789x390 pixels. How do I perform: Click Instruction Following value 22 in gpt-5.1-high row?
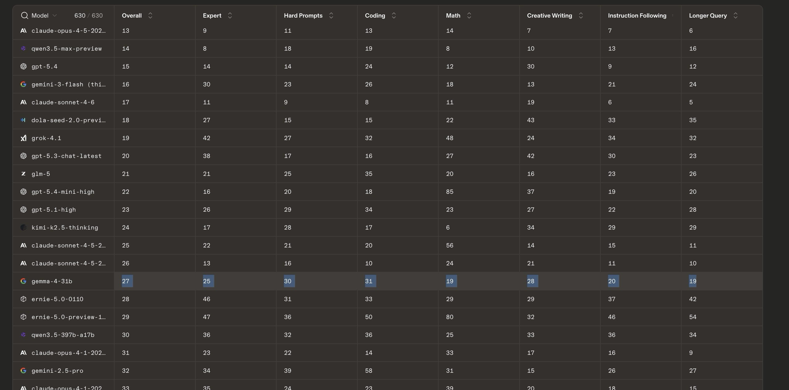(x=612, y=210)
